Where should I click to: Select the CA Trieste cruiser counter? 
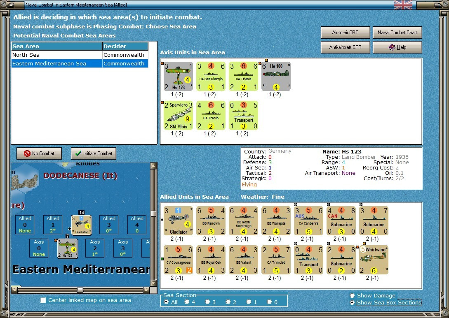point(243,76)
